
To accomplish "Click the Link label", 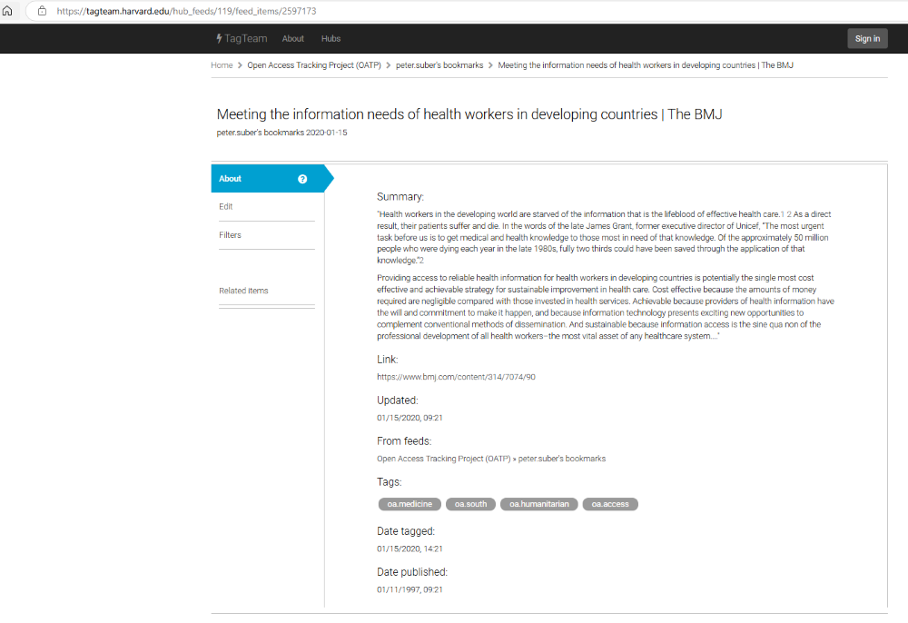I will pyautogui.click(x=388, y=360).
